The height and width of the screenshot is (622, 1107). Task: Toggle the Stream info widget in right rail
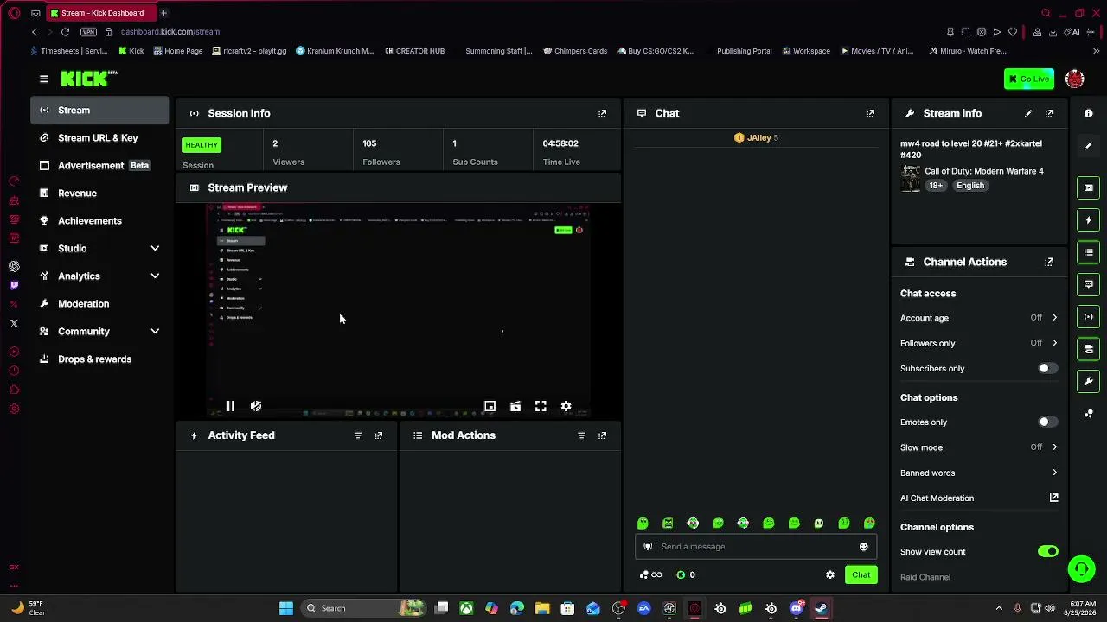click(1089, 381)
